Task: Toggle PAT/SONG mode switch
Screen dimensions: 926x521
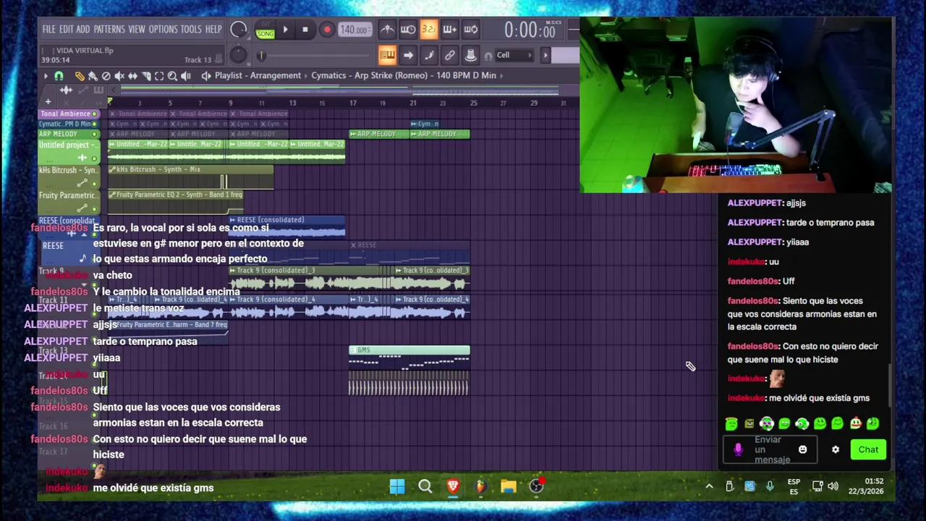Action: click(x=266, y=30)
